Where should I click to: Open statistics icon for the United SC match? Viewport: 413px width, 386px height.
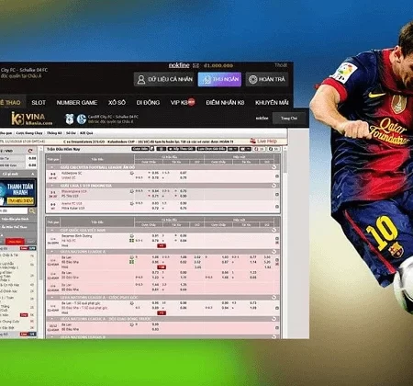point(132,173)
